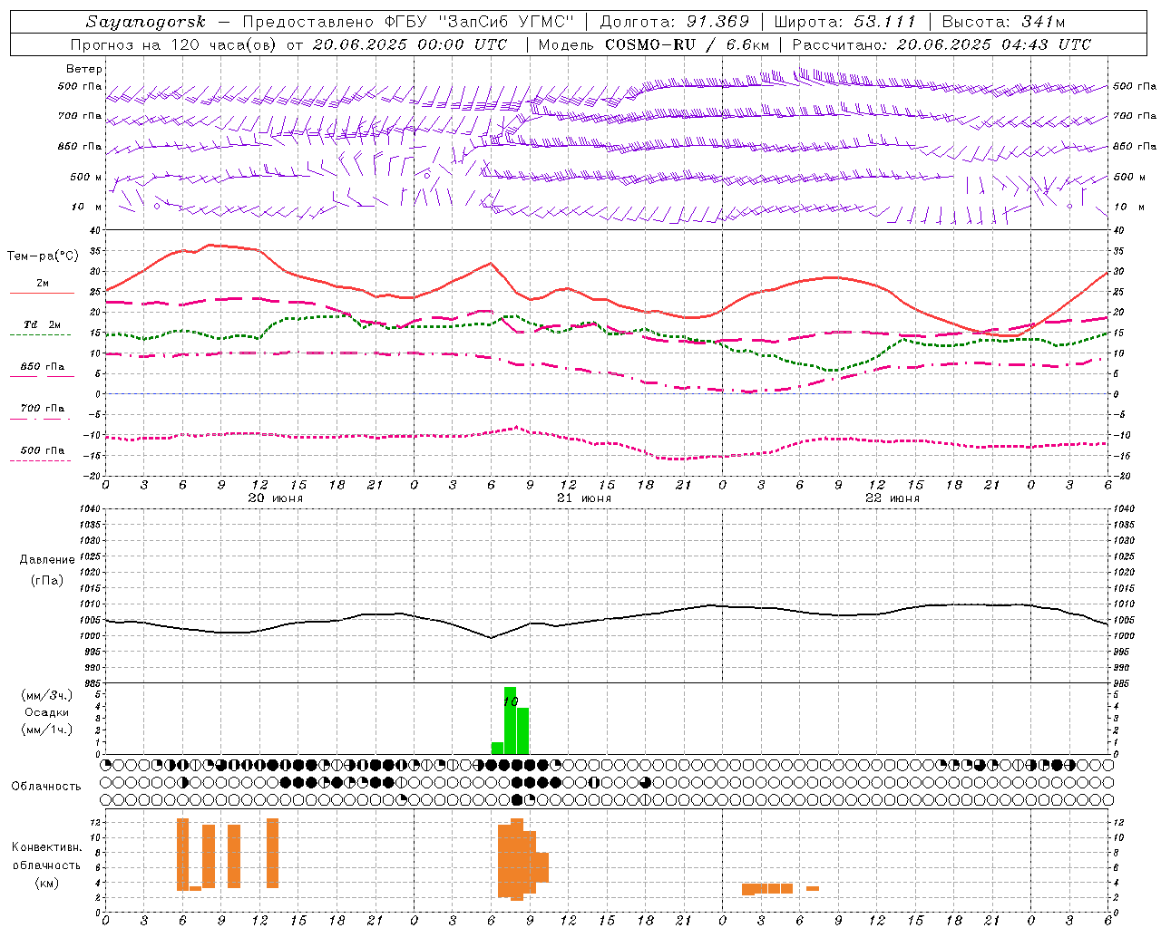This screenshot has height=928, width=1161.
Task: Click the green dashed Td 2м legend line
Action: pyautogui.click(x=40, y=335)
